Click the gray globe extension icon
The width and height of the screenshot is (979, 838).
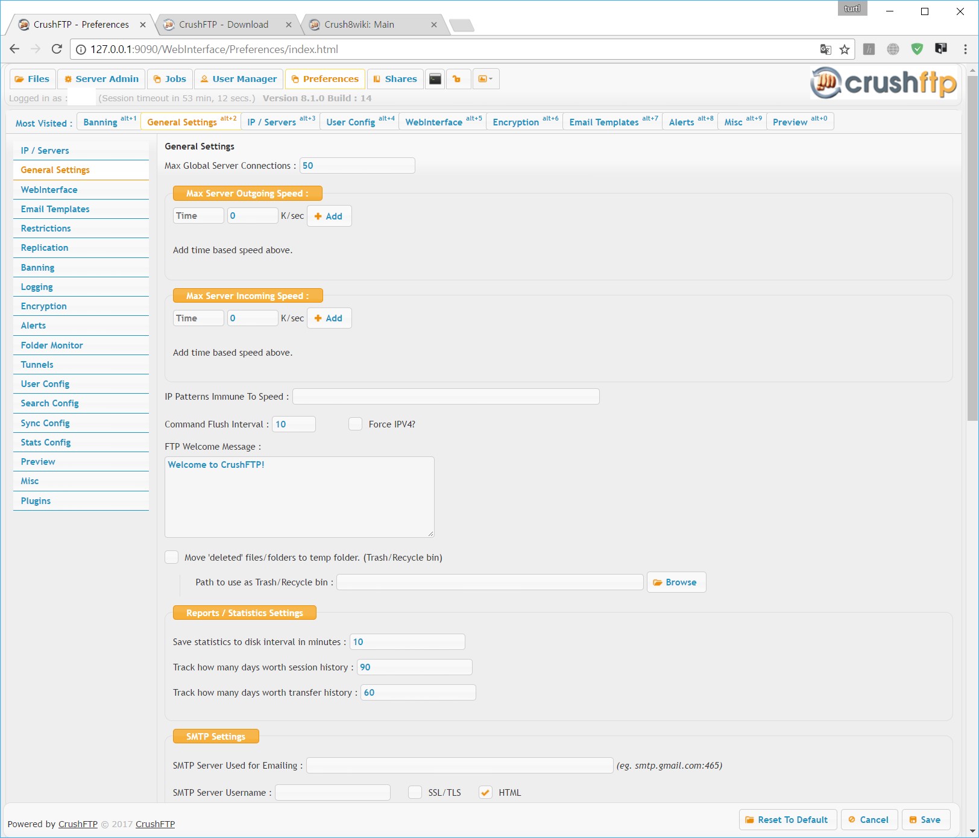point(893,49)
